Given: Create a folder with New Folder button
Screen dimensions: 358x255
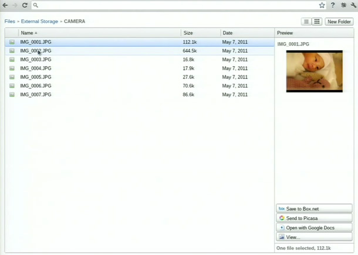Looking at the screenshot, I should [339, 22].
